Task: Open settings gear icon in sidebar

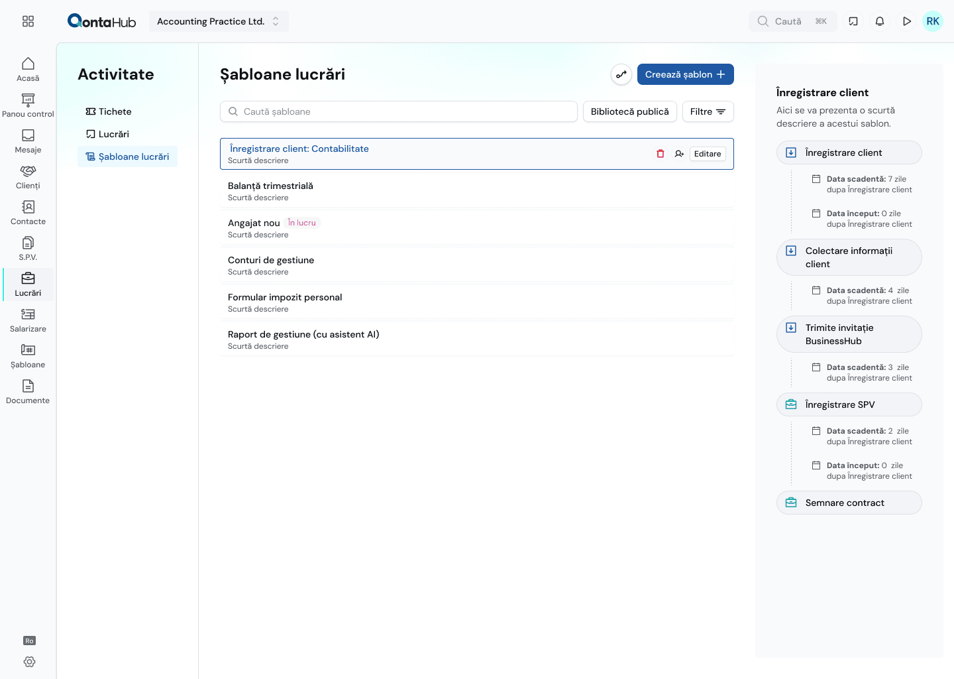Action: click(x=29, y=662)
